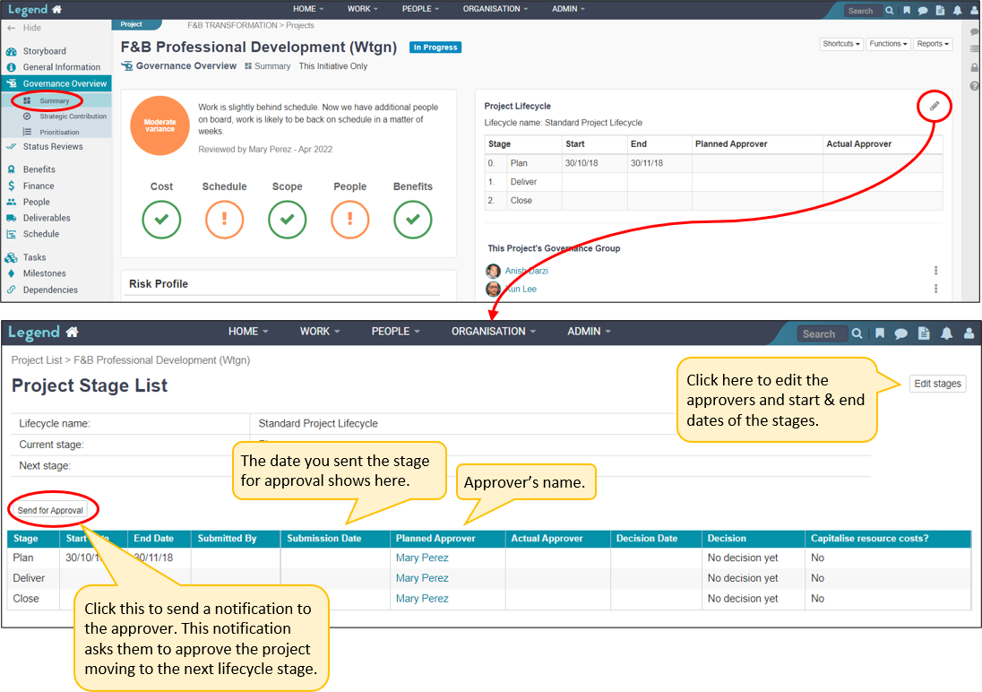This screenshot has width=982, height=692.
Task: Open bookmarks icon in top header
Action: [906, 11]
